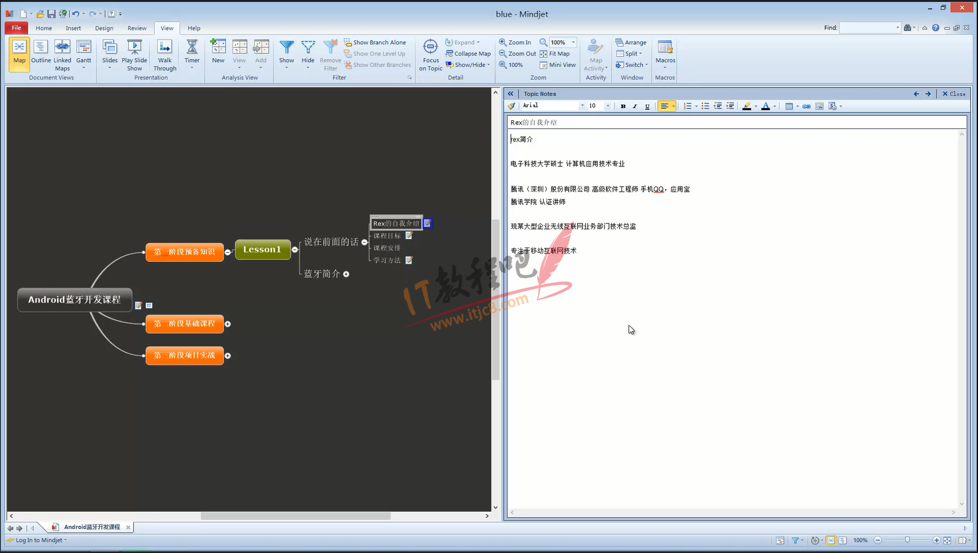
Task: Open Show/Hide detail dropdown
Action: click(x=468, y=65)
